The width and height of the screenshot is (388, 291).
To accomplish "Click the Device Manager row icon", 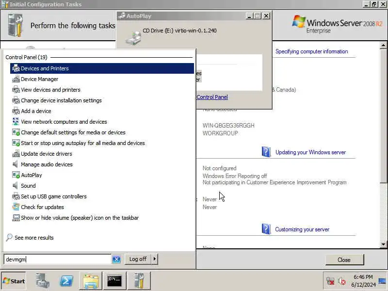I will [16, 79].
